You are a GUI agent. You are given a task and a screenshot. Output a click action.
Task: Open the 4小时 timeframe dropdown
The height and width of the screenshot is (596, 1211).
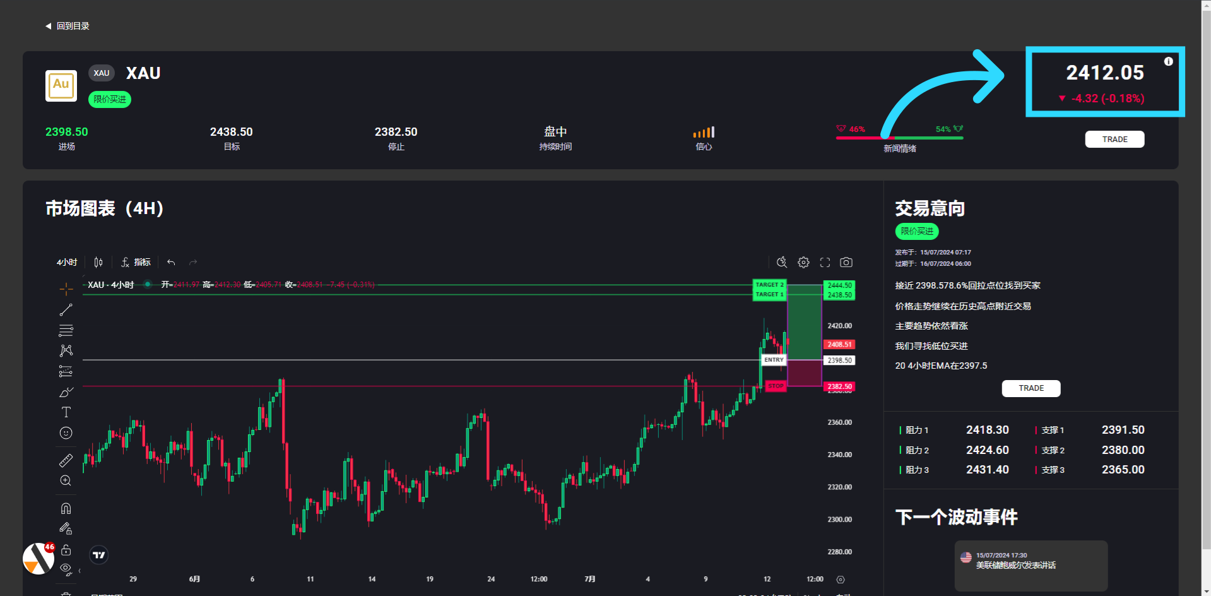point(67,262)
